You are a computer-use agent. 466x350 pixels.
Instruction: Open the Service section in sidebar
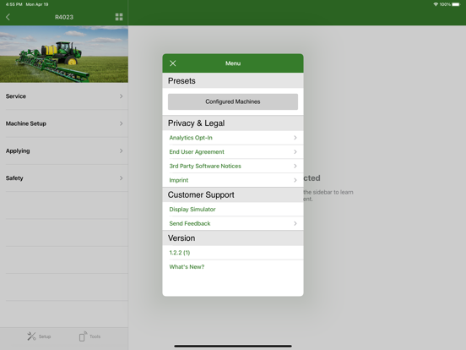[64, 96]
